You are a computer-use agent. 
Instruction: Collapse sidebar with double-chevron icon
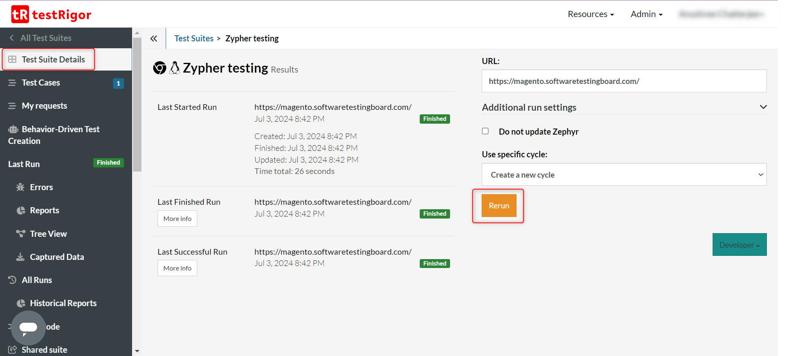(154, 39)
